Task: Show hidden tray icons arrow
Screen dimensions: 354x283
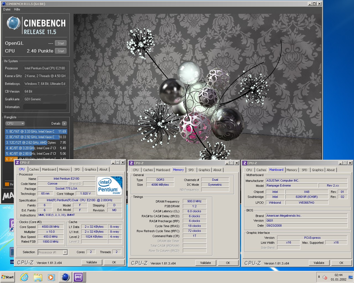Action: [319, 277]
